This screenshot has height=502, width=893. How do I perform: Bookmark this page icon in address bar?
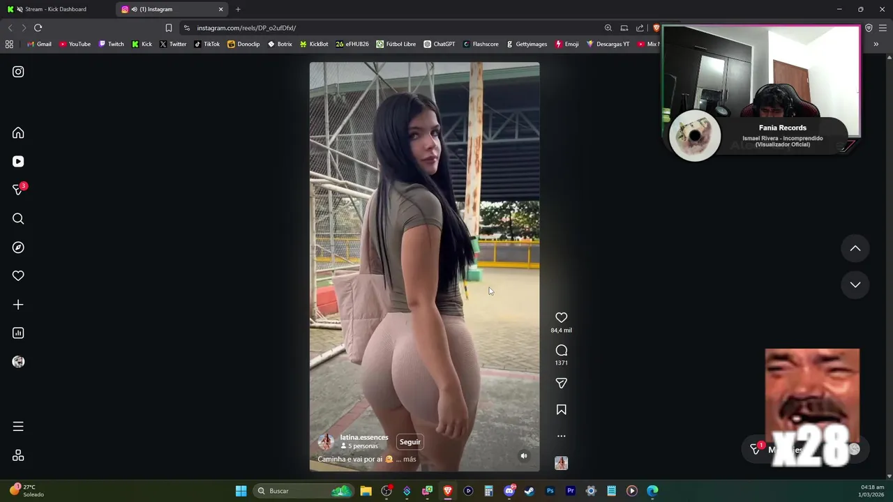point(169,28)
